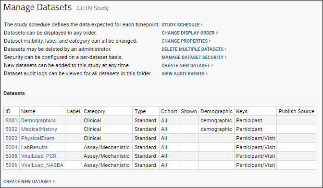
Task: Open CHANGE PROPERTIES link
Action: [x=185, y=41]
